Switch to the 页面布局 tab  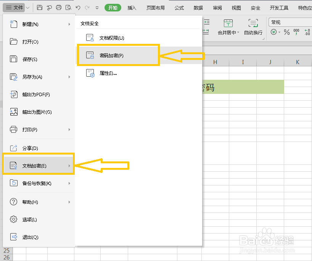pyautogui.click(x=156, y=8)
